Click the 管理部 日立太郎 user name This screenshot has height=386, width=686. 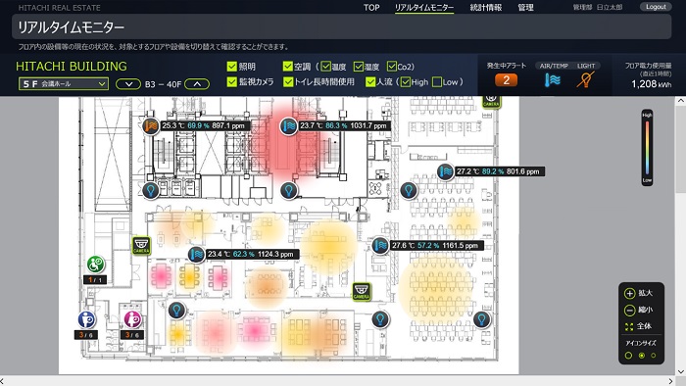pos(598,8)
